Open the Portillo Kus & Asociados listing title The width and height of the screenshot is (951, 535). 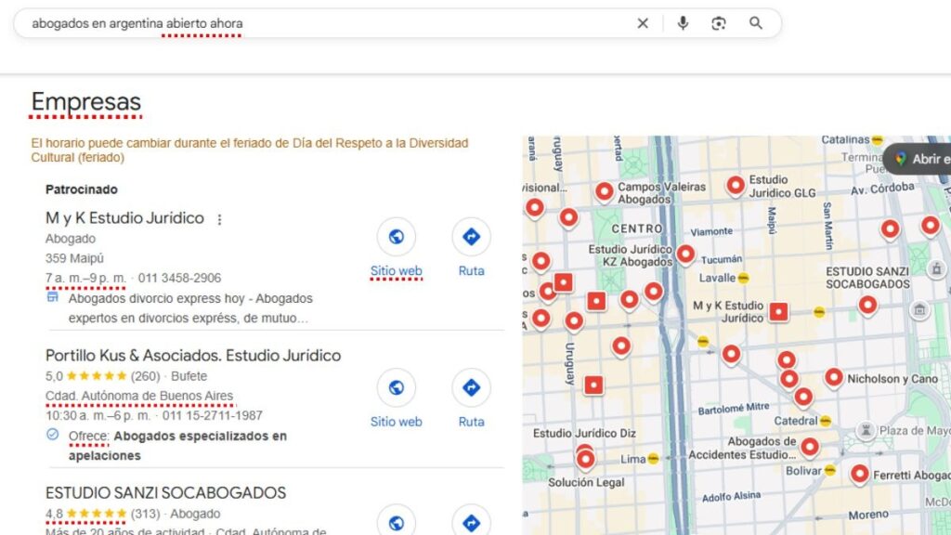point(193,356)
